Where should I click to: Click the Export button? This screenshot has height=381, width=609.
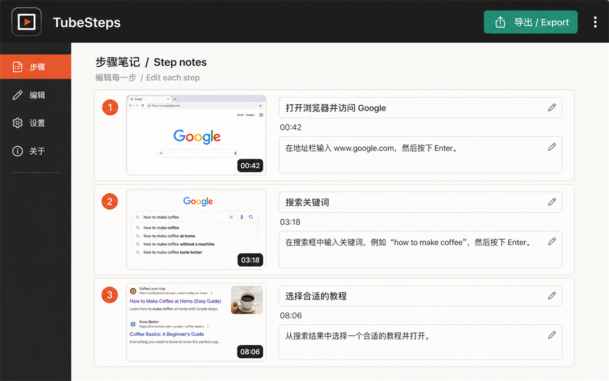tap(530, 22)
